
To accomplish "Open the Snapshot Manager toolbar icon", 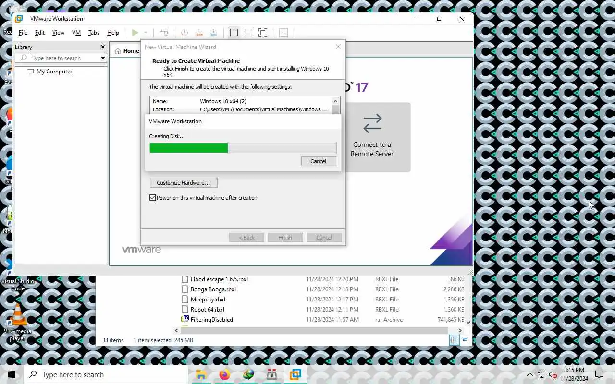I will click(213, 33).
